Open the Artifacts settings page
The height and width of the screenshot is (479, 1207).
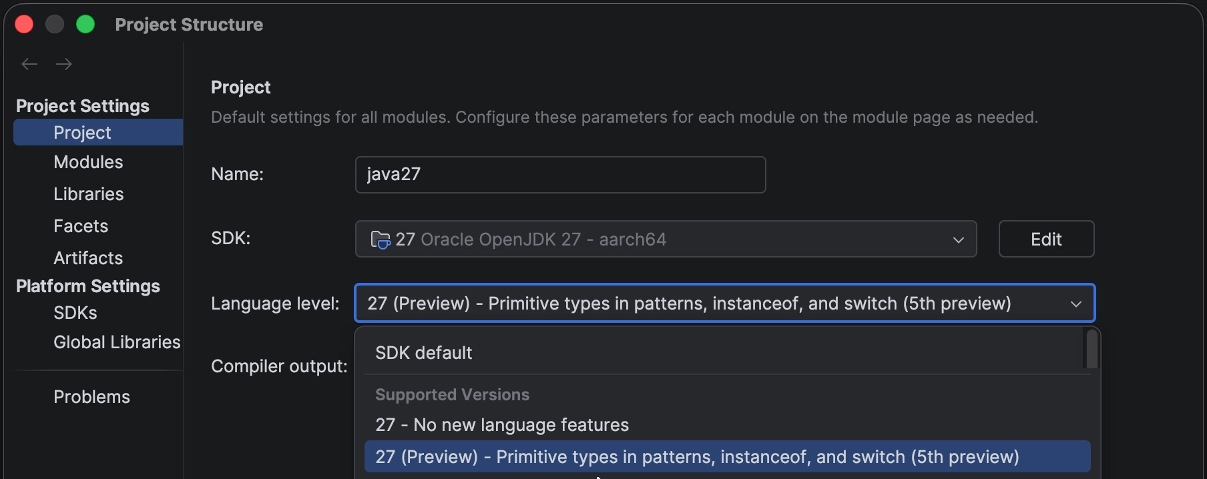point(88,258)
